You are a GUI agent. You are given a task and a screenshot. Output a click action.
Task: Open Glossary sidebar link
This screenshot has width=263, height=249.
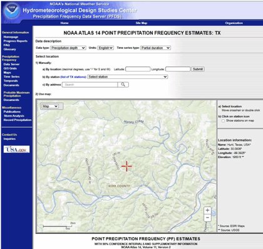[x=9, y=49]
